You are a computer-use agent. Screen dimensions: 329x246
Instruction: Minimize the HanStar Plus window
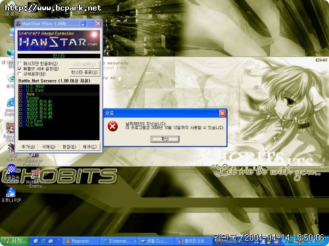click(x=83, y=24)
